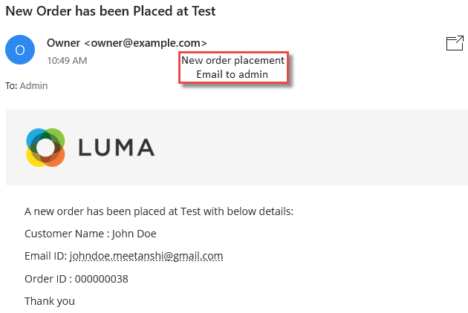This screenshot has width=468, height=313.
Task: Click the blue "O" sender avatar
Action: 20,50
